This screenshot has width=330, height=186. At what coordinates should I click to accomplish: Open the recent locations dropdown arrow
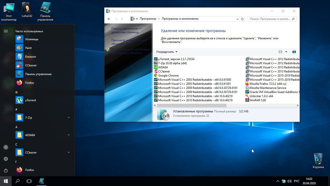[x=122, y=19]
